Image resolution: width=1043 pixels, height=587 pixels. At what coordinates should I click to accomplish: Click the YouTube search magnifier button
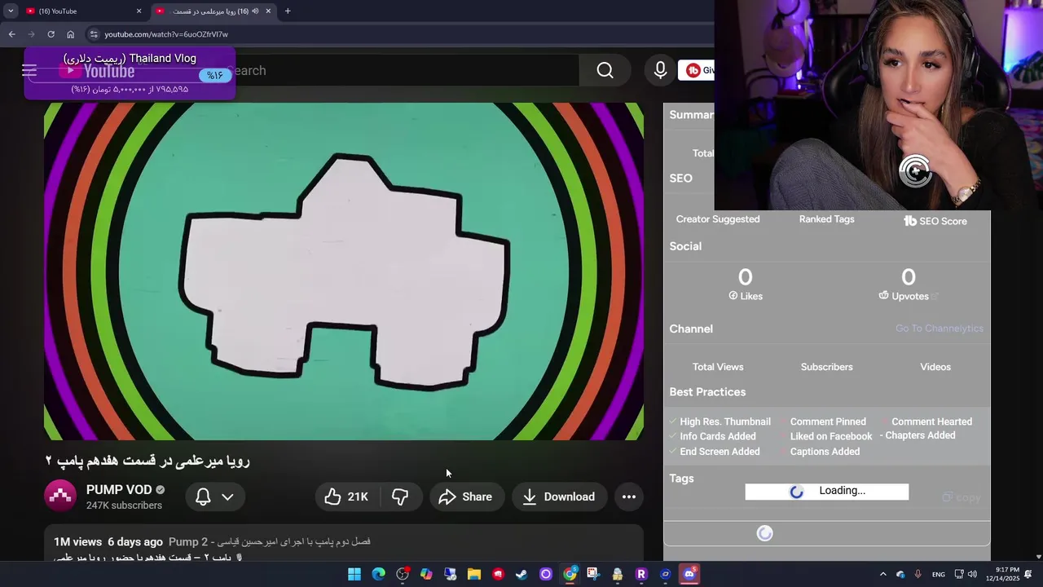point(605,71)
